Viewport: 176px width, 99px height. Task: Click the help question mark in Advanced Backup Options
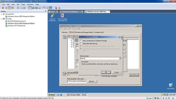tap(119, 37)
